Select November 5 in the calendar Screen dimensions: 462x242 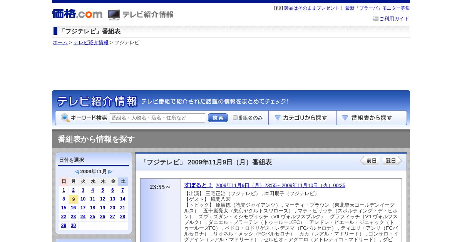click(x=103, y=190)
